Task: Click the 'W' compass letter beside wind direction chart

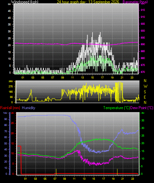Action: [x=145, y=86]
